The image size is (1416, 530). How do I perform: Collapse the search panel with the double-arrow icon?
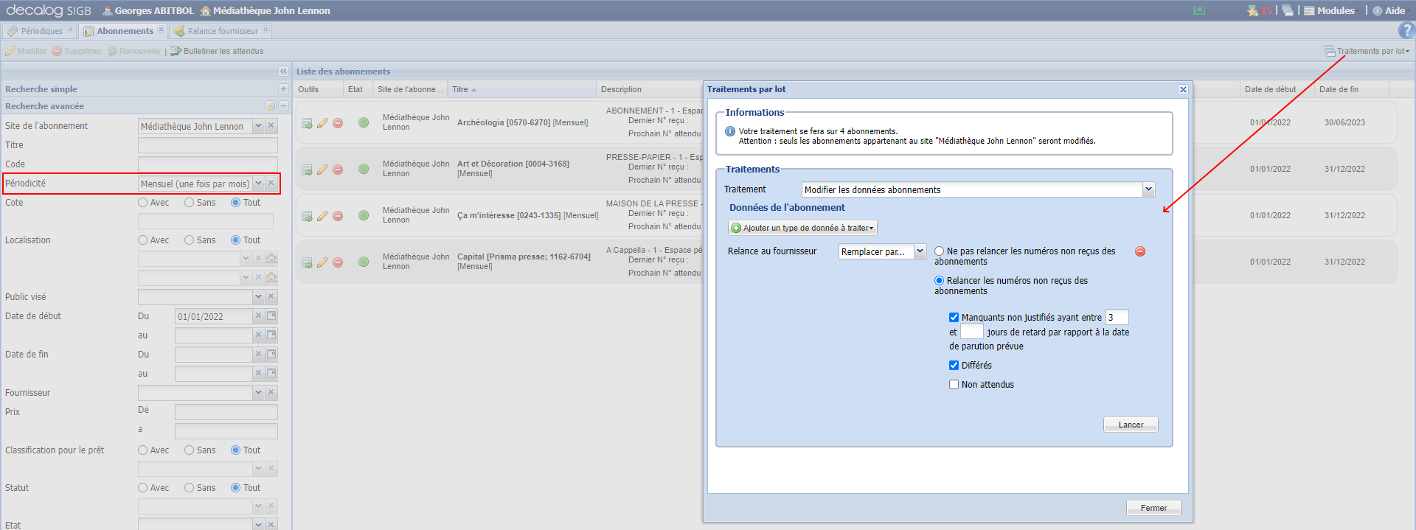(x=283, y=72)
